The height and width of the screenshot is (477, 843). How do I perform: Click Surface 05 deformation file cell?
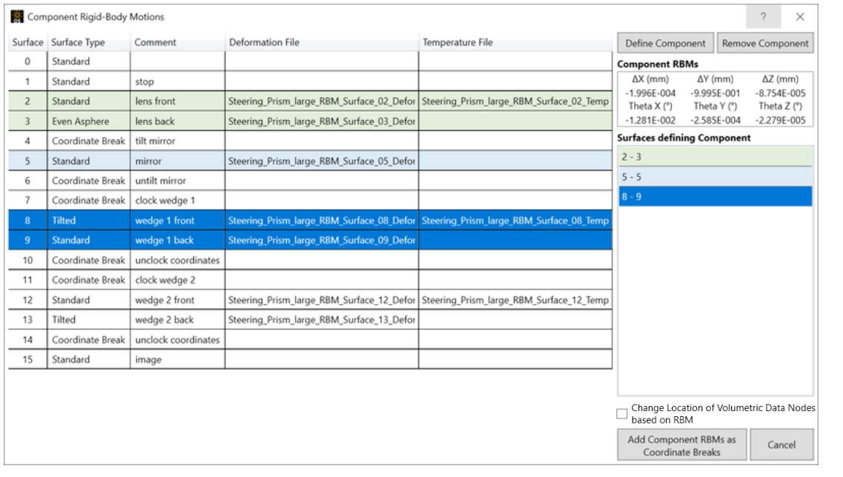click(321, 161)
